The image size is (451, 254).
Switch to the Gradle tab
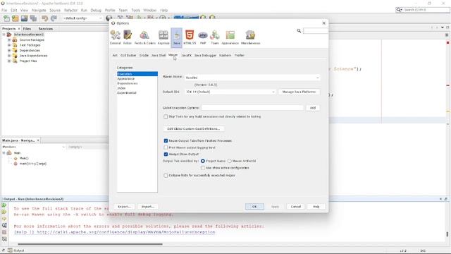[144, 55]
